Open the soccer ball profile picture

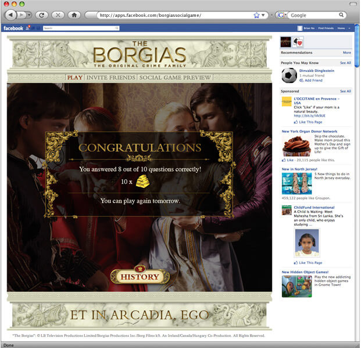click(289, 75)
